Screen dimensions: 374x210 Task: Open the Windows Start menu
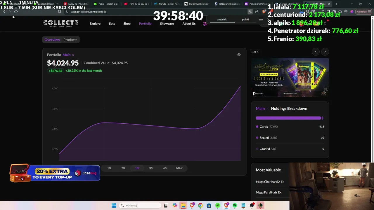click(x=114, y=205)
